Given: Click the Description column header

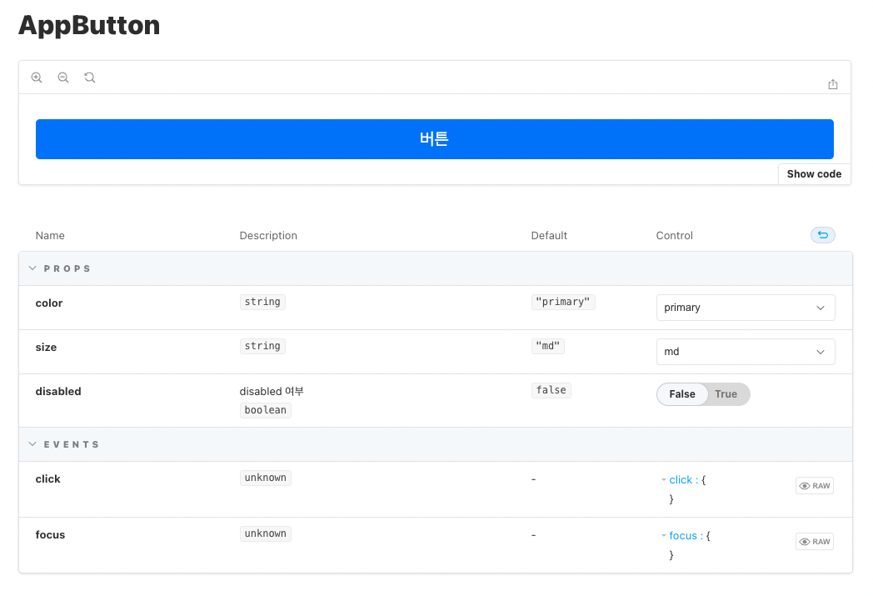Looking at the screenshot, I should point(268,236).
